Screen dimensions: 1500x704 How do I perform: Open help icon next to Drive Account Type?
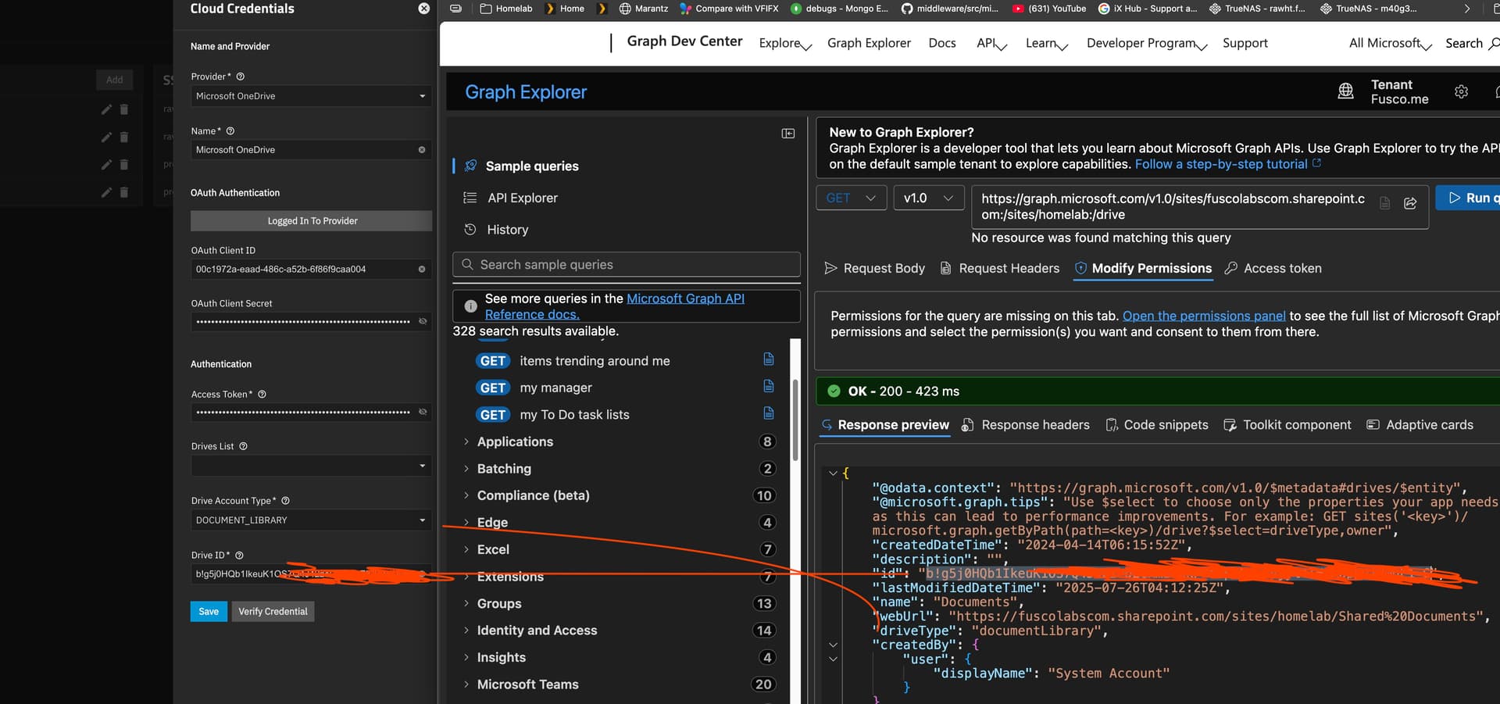pos(285,501)
